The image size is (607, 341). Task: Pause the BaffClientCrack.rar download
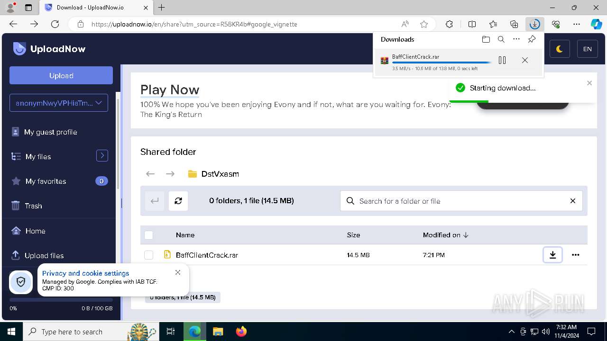502,60
